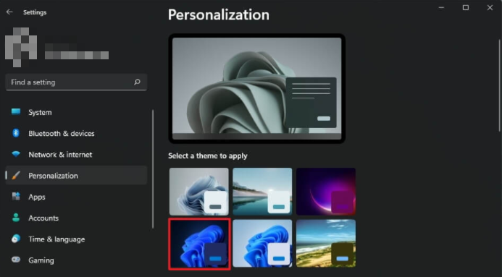Open System settings
The image size is (502, 277).
click(76, 112)
